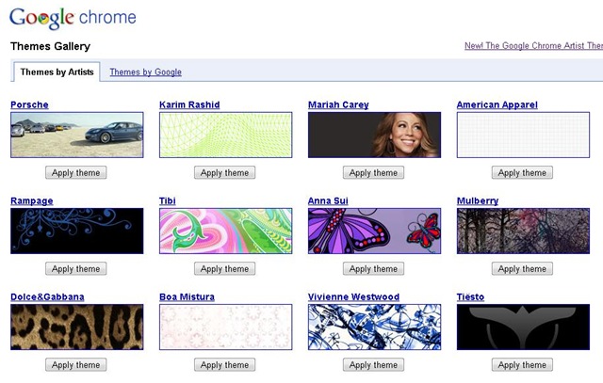The image size is (603, 383).
Task: Click the Themes Gallery heading text
Action: (50, 46)
